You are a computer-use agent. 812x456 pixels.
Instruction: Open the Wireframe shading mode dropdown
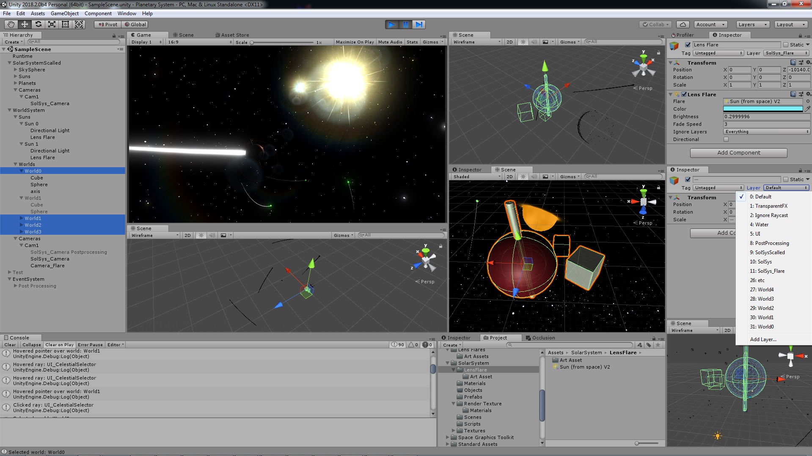(x=475, y=42)
